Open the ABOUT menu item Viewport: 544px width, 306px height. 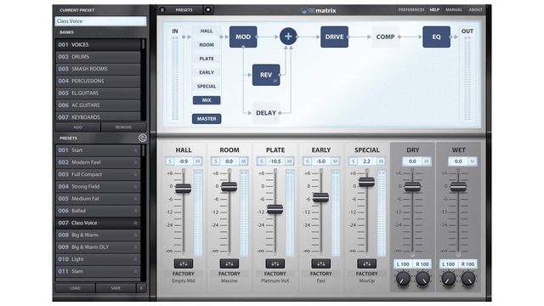[x=476, y=9]
